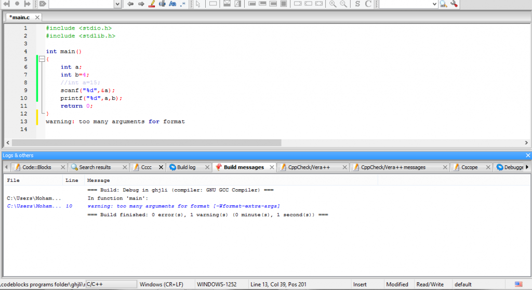Collapse the main function fold marker
This screenshot has width=532, height=290.
[x=42, y=59]
